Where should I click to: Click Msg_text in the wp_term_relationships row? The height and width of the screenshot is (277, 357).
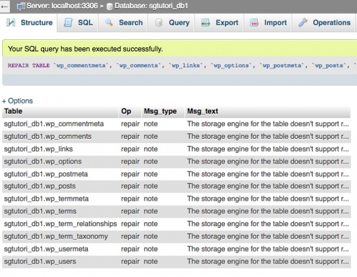click(x=267, y=224)
